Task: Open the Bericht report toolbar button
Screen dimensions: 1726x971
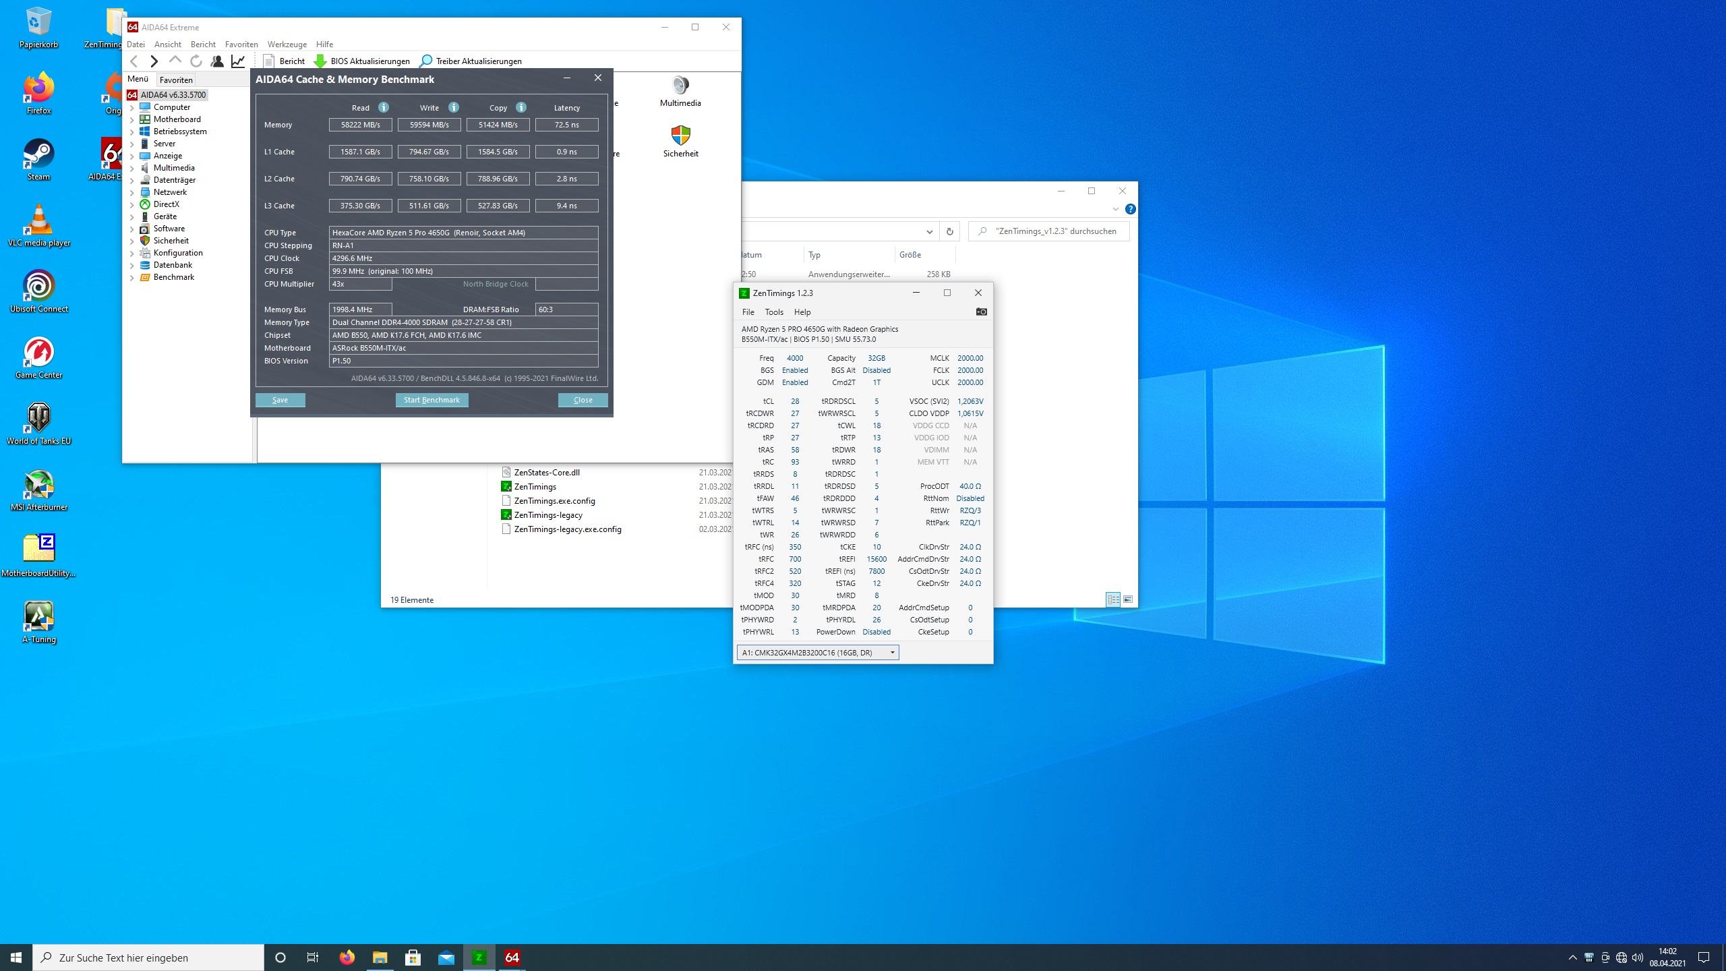Action: 284,61
